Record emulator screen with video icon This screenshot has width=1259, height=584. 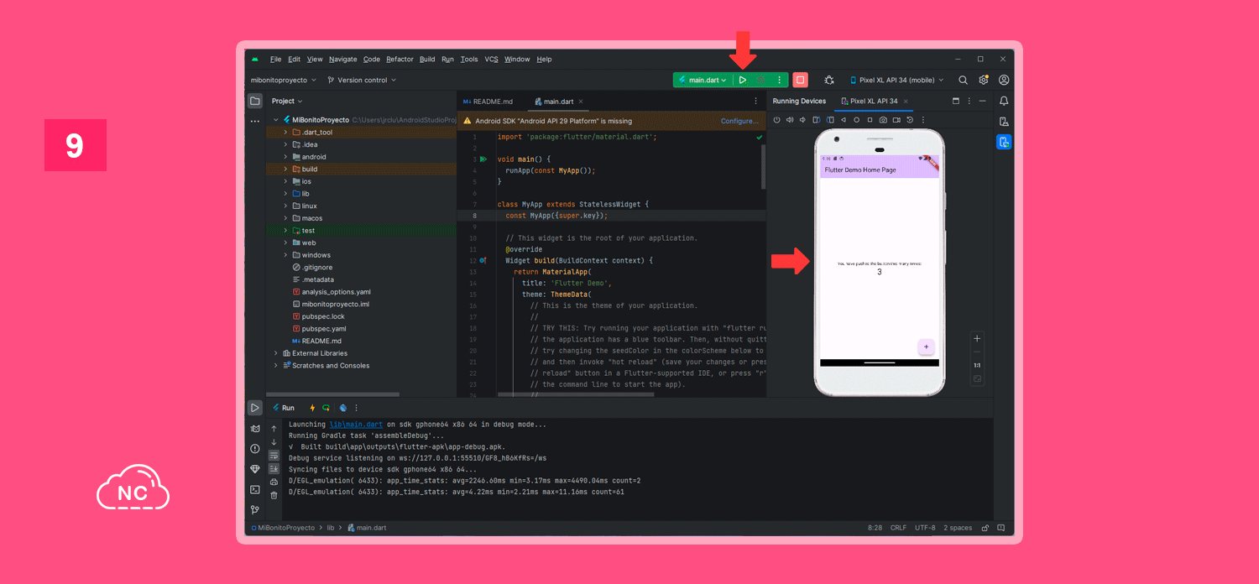tap(896, 120)
